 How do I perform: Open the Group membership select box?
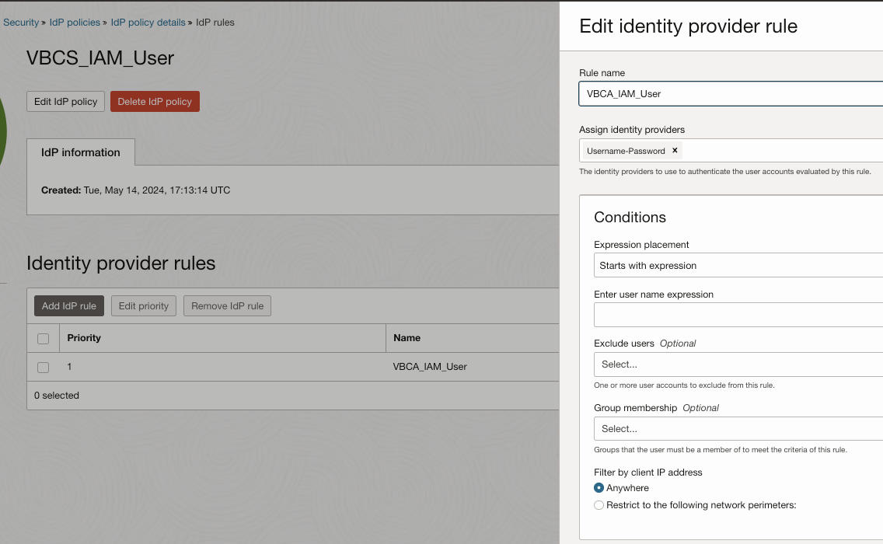click(x=737, y=429)
